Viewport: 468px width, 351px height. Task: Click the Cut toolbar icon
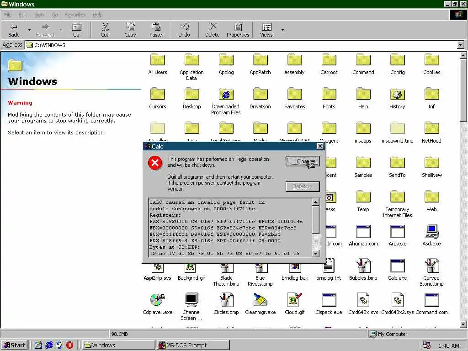(x=105, y=30)
